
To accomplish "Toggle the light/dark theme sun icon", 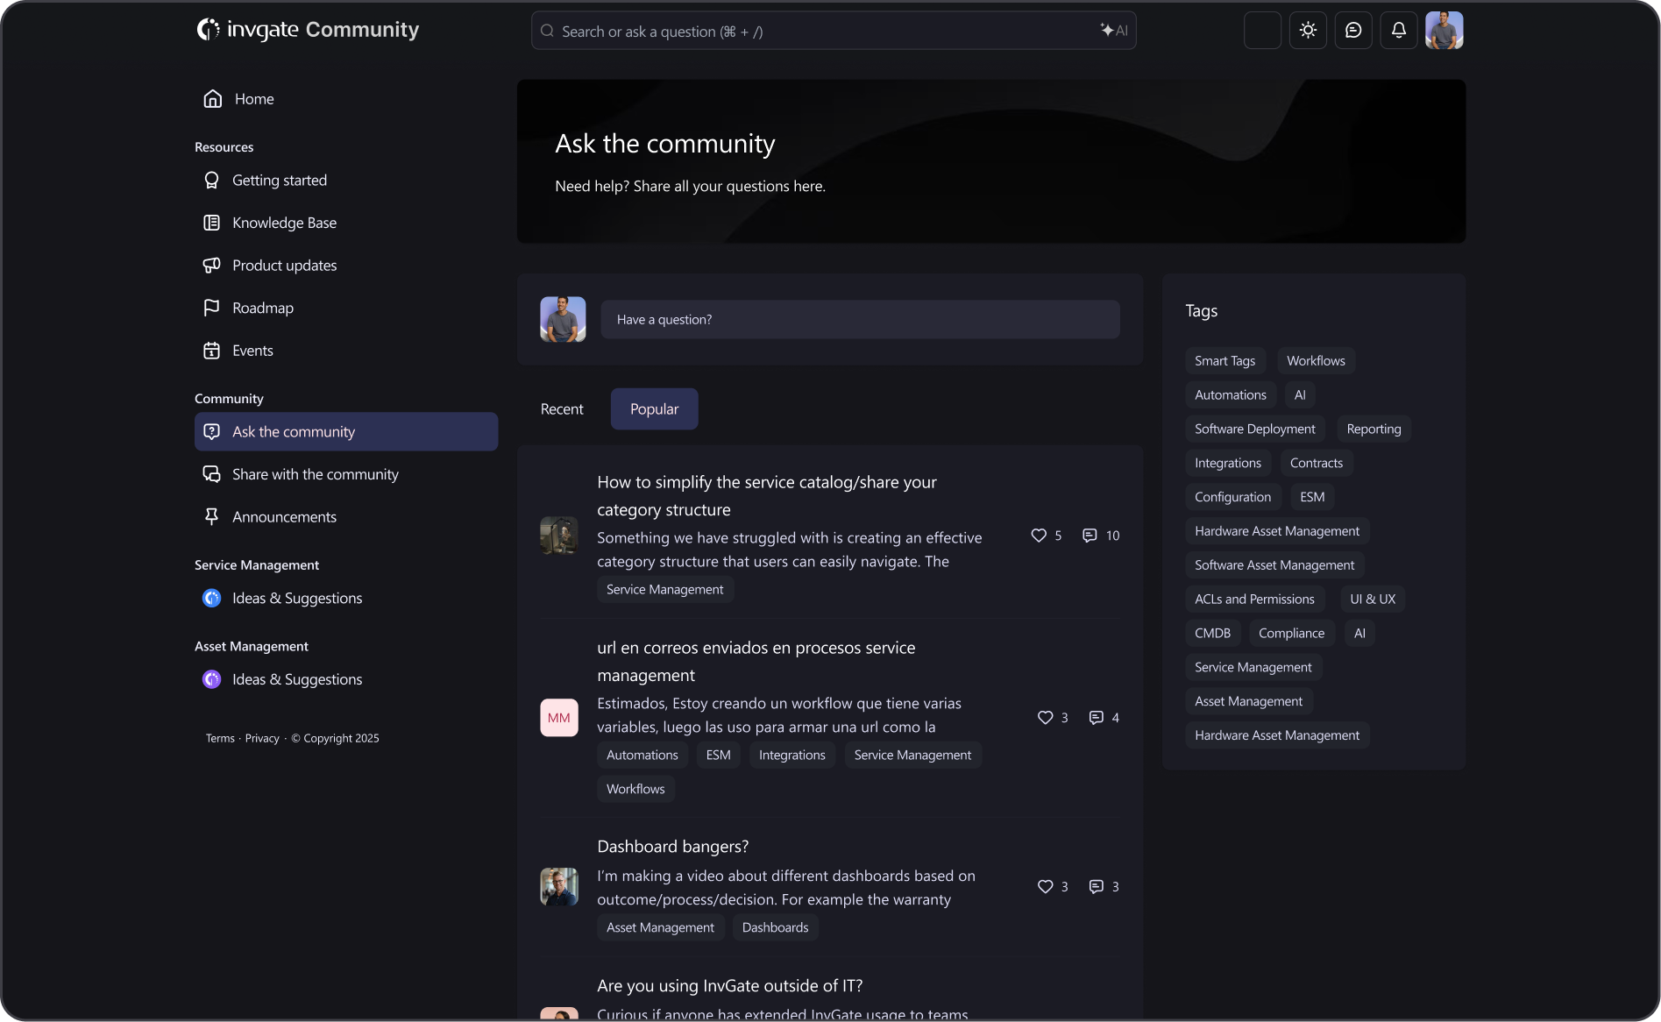I will pos(1308,31).
